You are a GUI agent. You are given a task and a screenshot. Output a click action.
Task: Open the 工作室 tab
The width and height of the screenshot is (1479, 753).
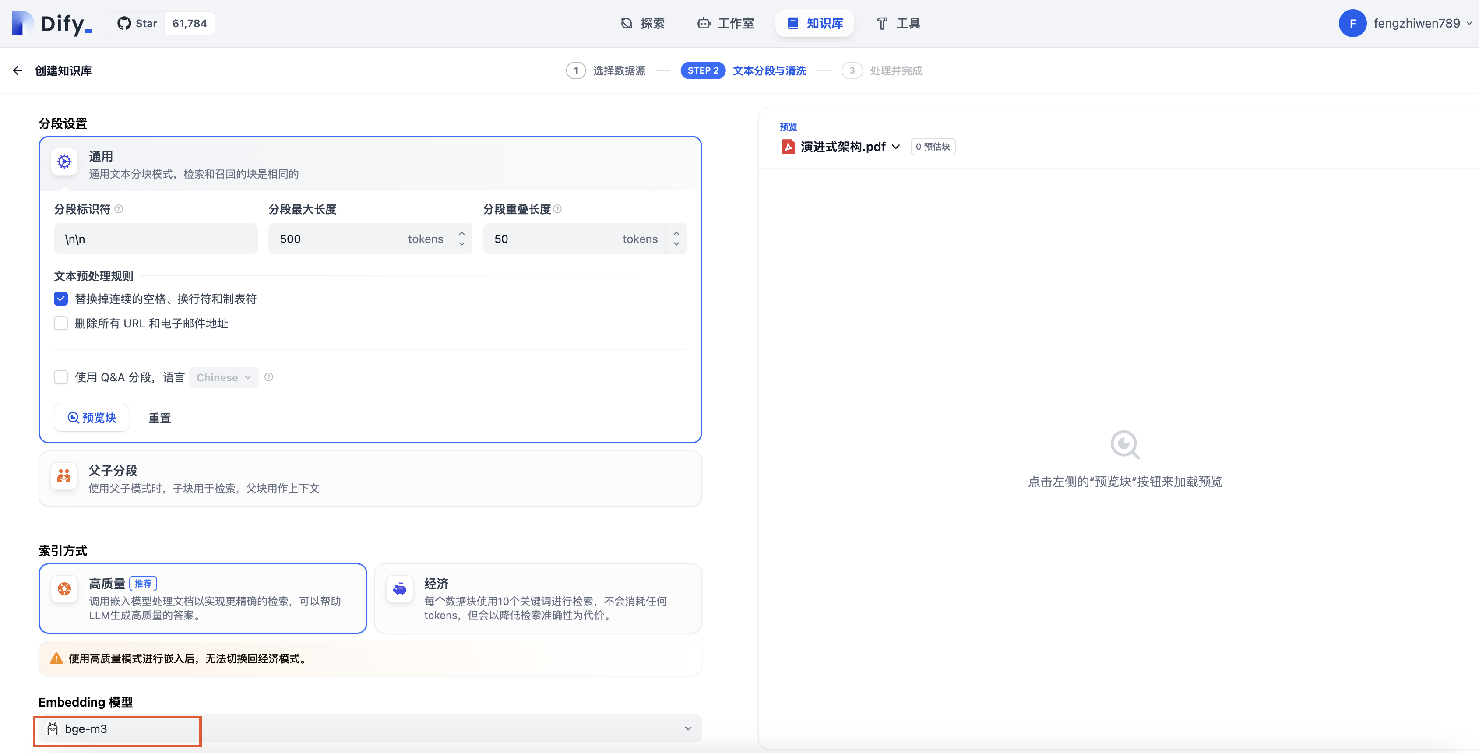click(x=725, y=24)
